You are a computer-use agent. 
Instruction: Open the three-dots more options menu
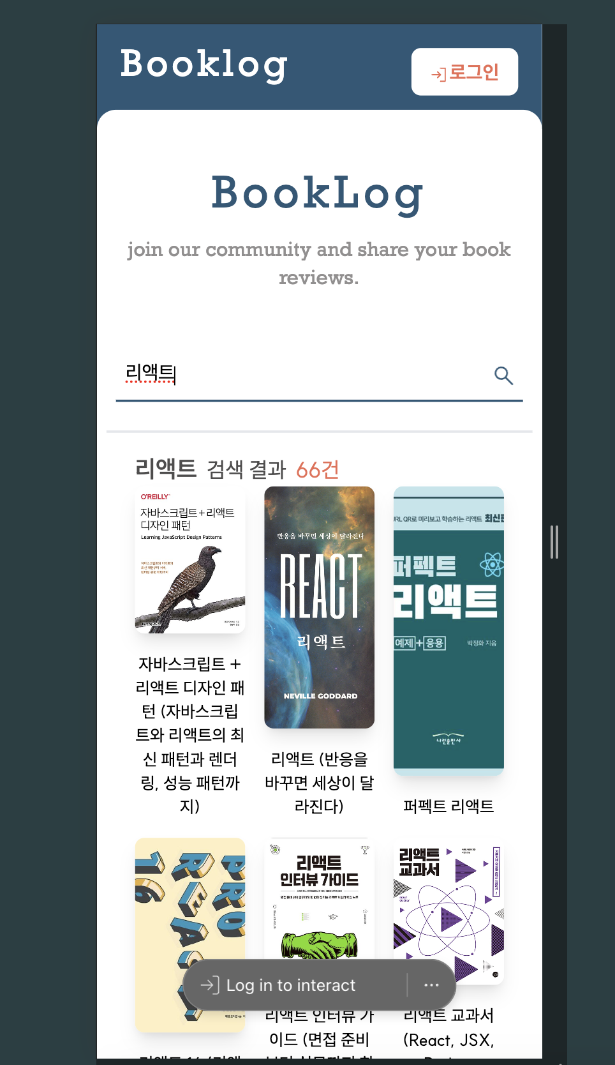point(431,985)
